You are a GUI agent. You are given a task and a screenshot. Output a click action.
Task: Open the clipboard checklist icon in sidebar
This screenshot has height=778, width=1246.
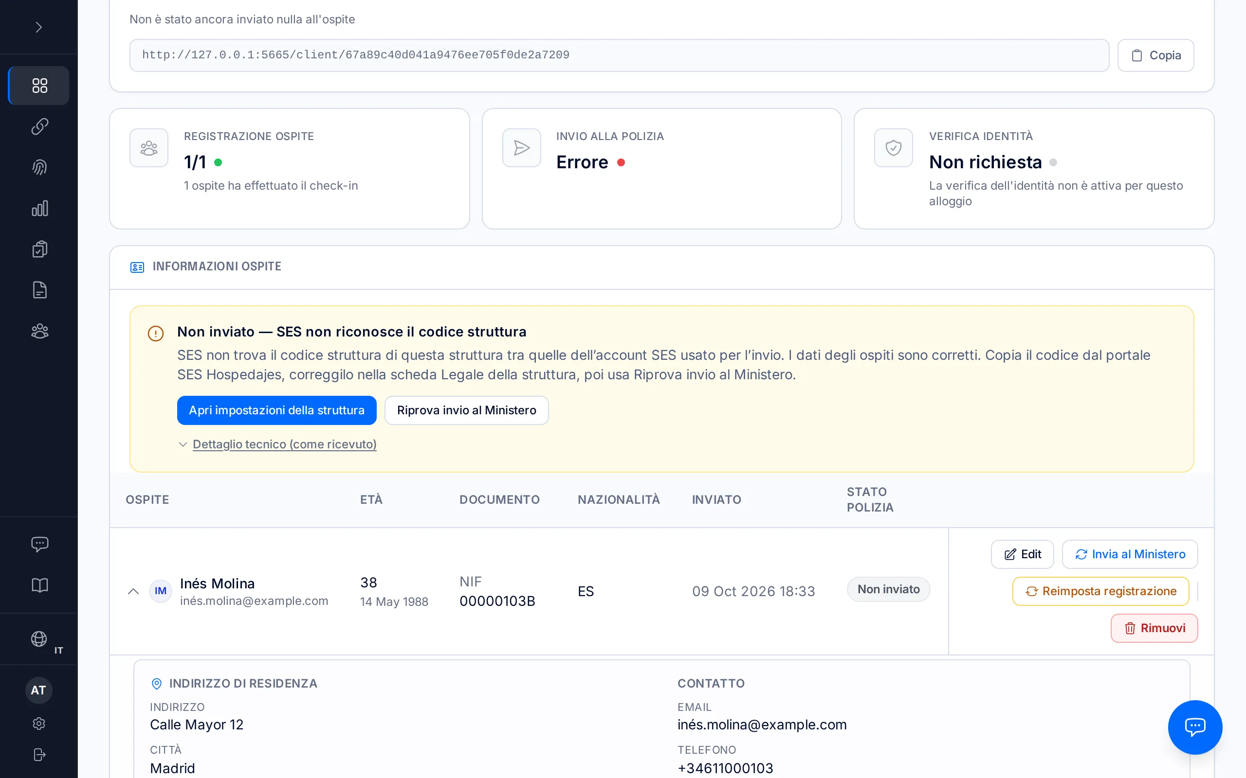click(x=39, y=249)
